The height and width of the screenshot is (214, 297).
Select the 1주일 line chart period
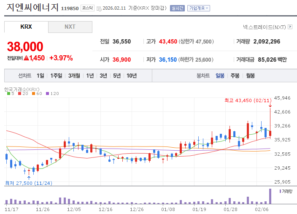[x=56, y=76]
